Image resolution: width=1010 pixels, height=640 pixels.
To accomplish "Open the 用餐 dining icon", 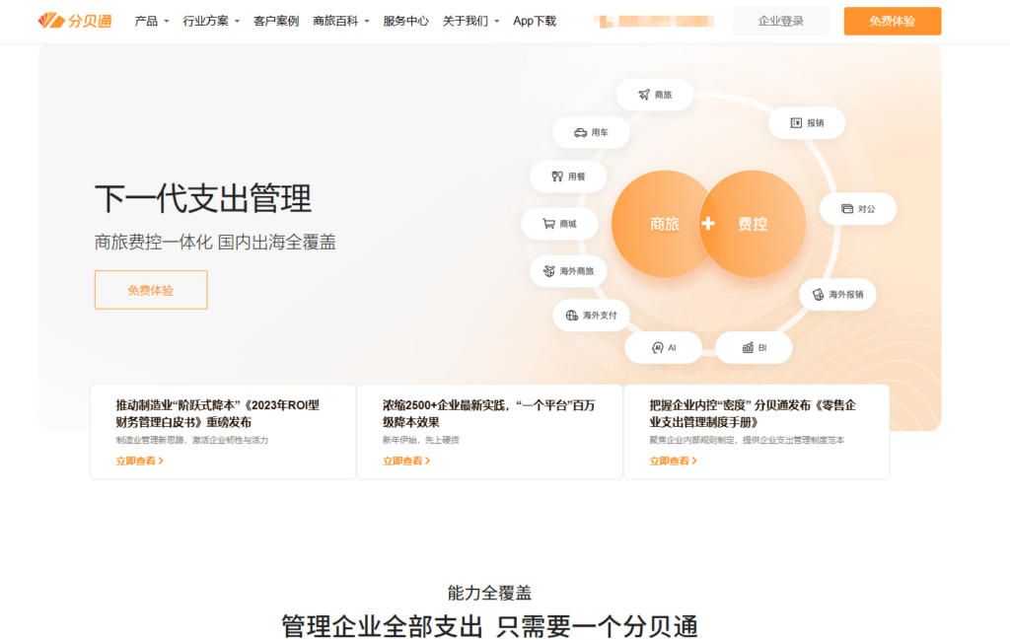I will 568,177.
